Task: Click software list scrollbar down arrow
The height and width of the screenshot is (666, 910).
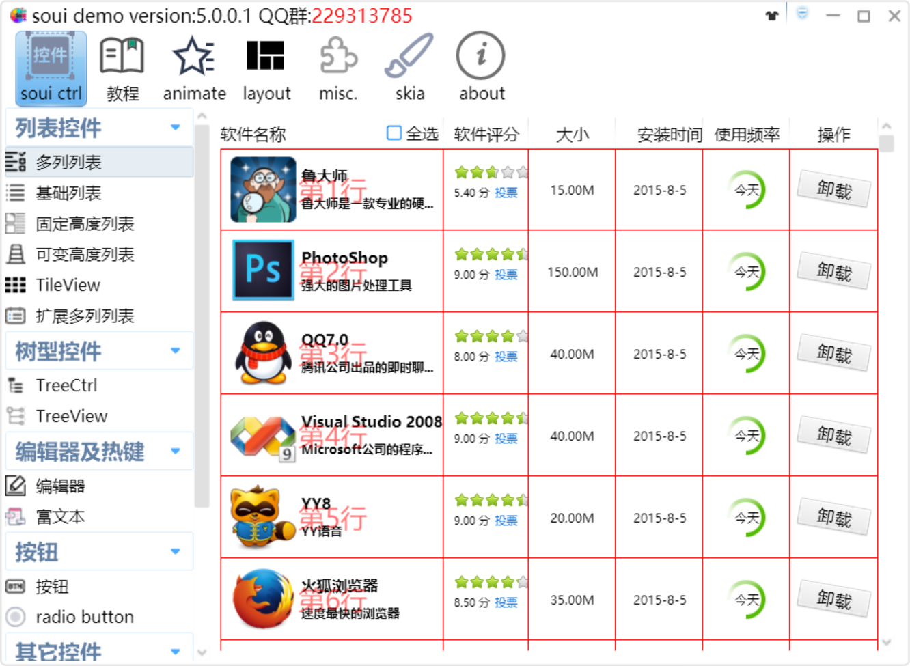Action: (x=887, y=642)
